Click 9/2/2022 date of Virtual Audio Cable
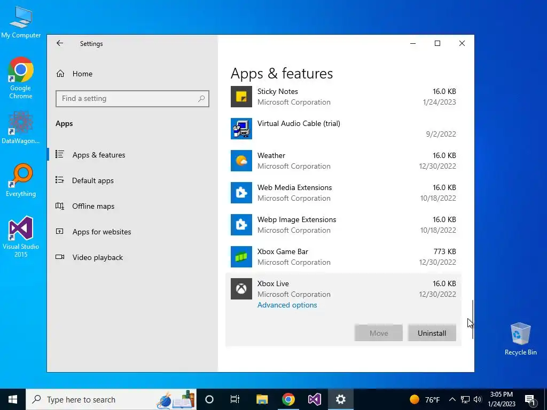This screenshot has width=547, height=410. coord(441,134)
